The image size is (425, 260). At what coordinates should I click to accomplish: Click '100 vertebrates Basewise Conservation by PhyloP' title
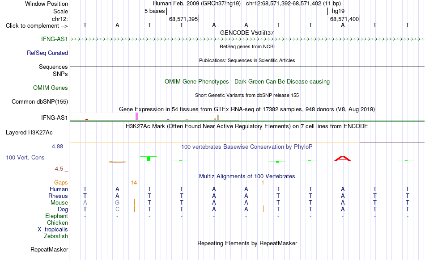pos(247,147)
